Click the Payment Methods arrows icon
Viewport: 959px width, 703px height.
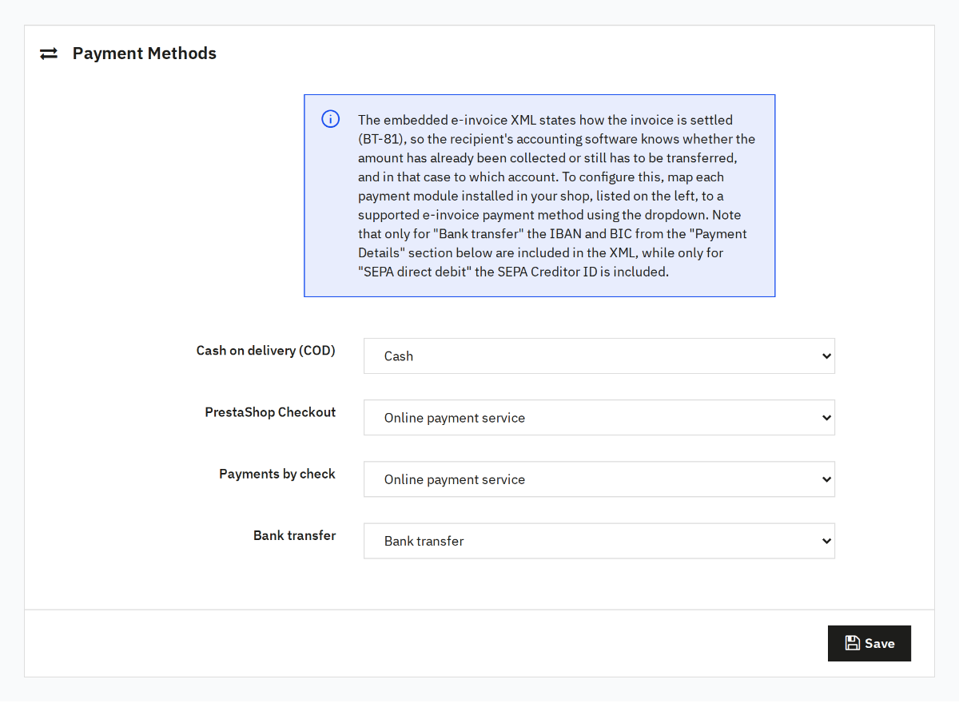click(49, 54)
